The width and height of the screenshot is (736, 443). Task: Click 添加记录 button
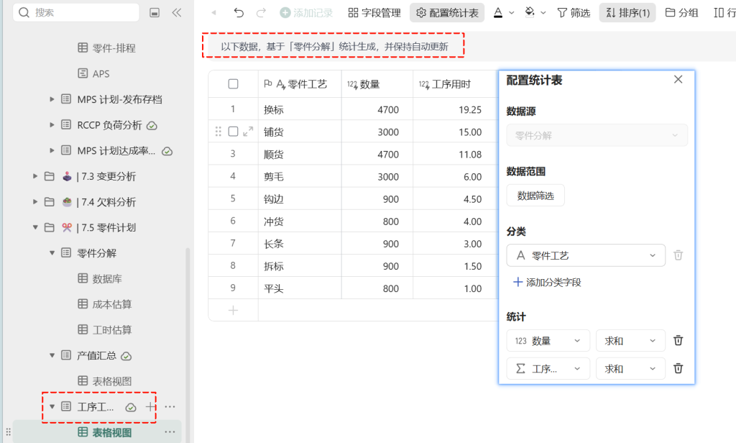click(306, 13)
